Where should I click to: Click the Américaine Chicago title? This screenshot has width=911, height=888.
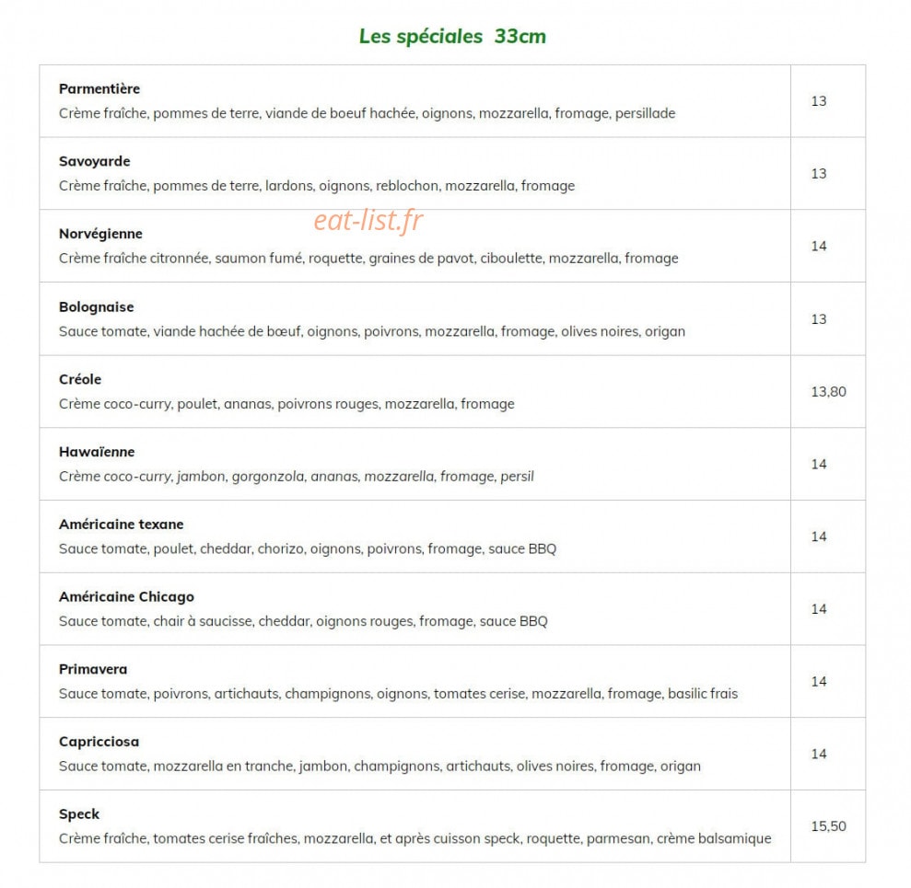(x=127, y=596)
